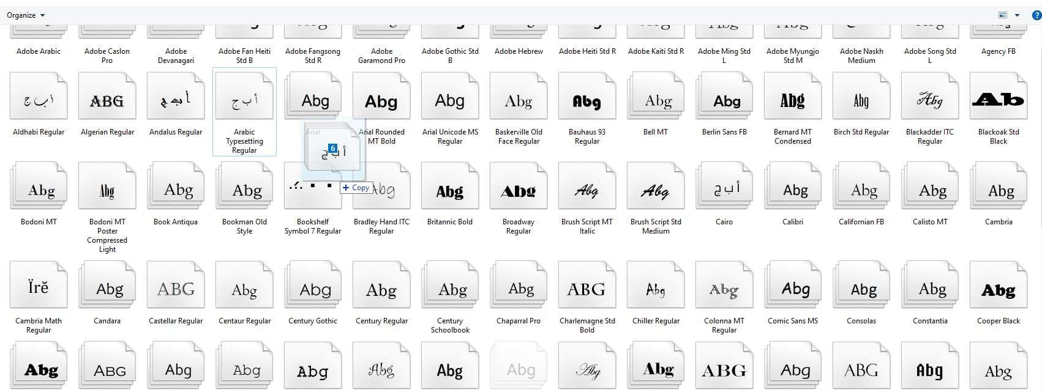Click the Adobe Gothic Std B label
This screenshot has height=390, width=1042.
coord(450,56)
